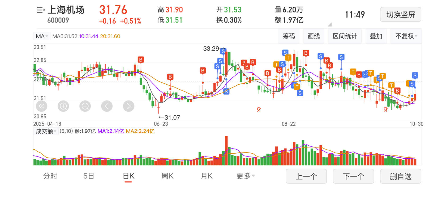Click the 叠加 overlay button
The image size is (442, 204).
[376, 36]
